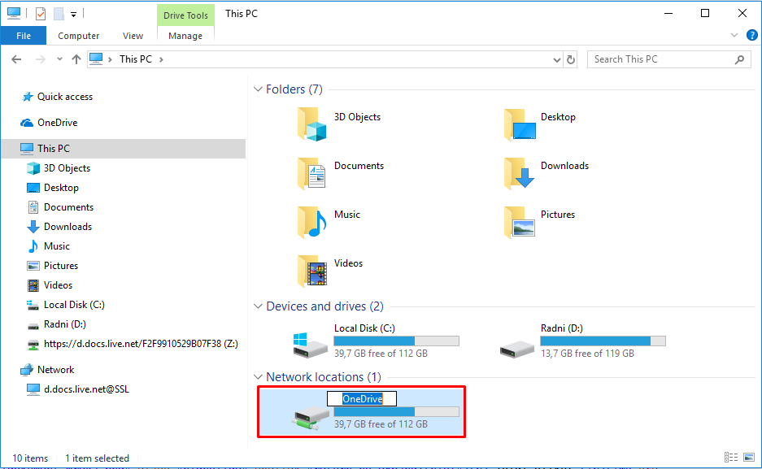Viewport: 762px width, 469px height.
Task: Open Music in the navigation tree
Action: coord(57,245)
